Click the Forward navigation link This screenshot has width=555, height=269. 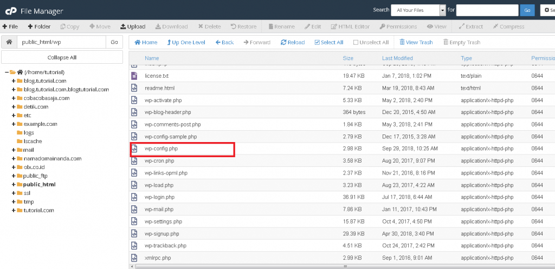[257, 42]
